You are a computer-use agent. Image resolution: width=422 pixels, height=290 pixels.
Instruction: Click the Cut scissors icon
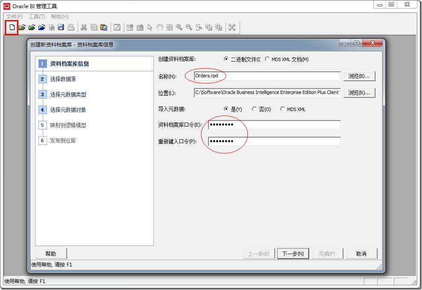click(x=84, y=27)
